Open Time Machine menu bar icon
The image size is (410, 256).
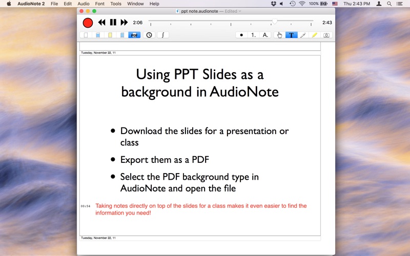pyautogui.click(x=292, y=4)
